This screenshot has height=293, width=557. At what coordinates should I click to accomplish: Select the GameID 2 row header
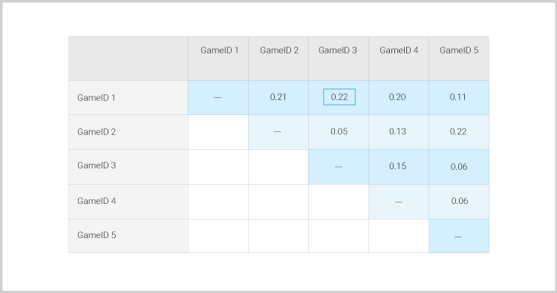pos(128,132)
